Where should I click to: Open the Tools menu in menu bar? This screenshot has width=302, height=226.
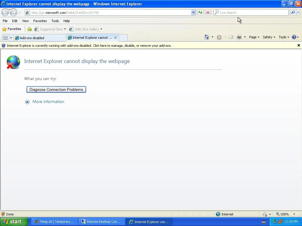(55, 21)
